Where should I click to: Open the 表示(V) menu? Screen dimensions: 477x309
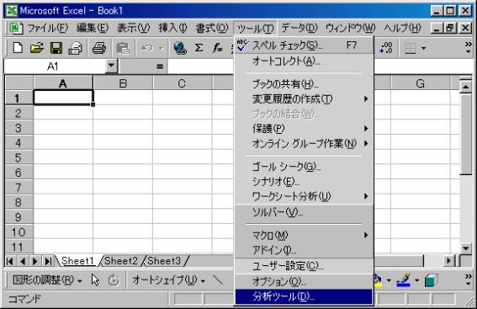click(133, 29)
